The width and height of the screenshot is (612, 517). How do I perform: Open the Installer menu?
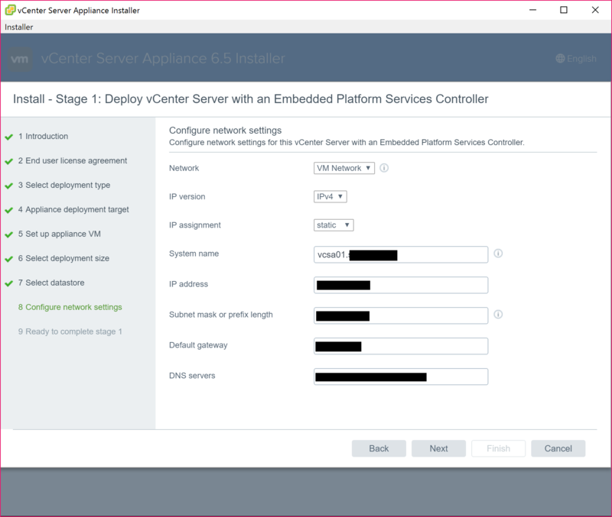[18, 27]
